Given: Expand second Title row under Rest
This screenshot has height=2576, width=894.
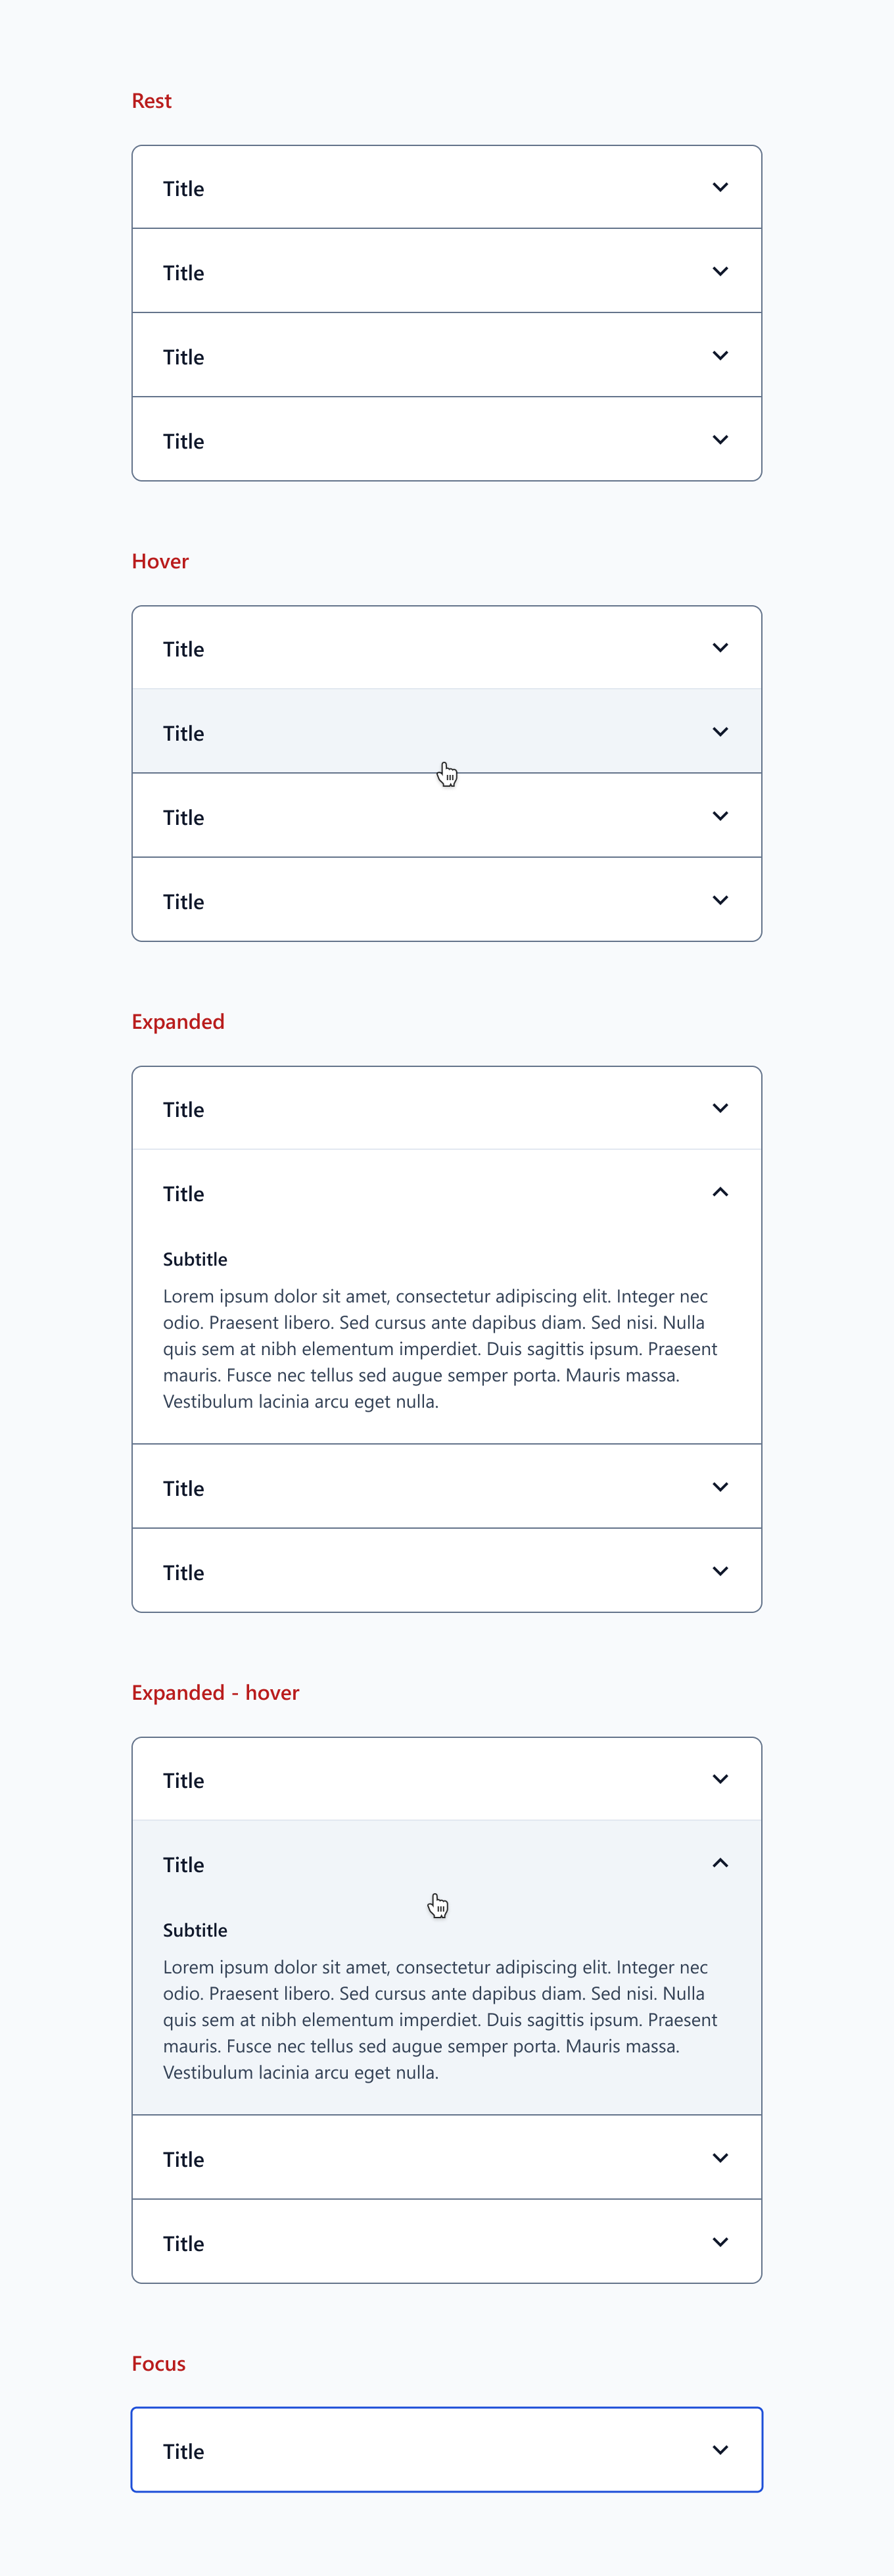Looking at the screenshot, I should coord(446,272).
